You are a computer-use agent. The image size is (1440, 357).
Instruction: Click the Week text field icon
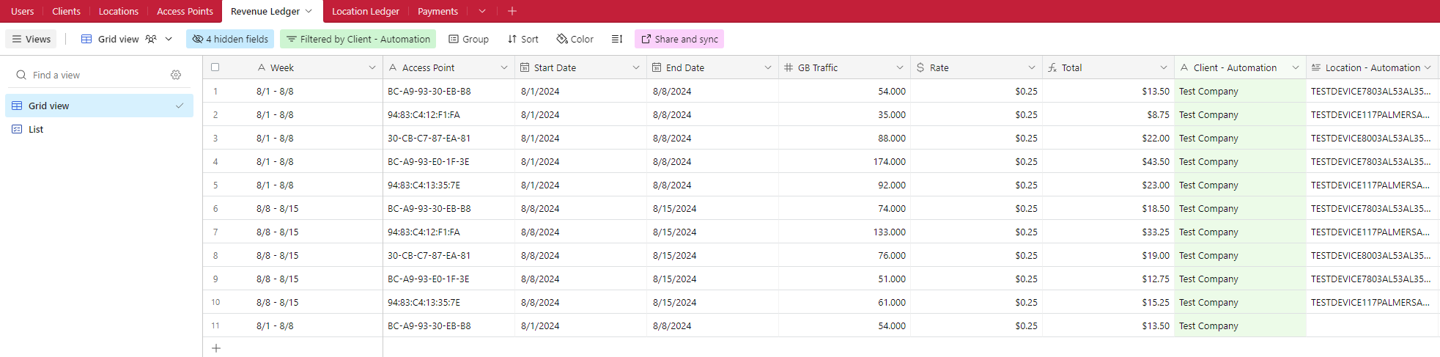click(x=262, y=67)
